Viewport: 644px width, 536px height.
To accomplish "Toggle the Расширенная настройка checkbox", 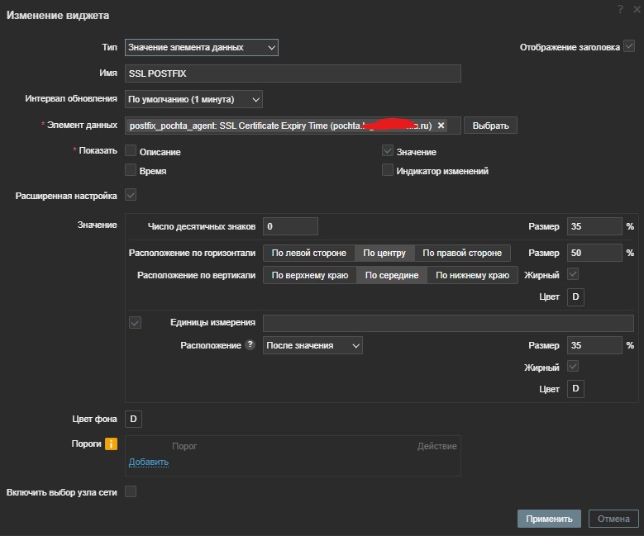I will pos(131,196).
